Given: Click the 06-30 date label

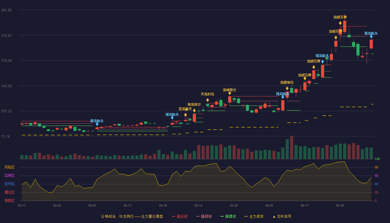Looking at the screenshot, I should pos(340,205).
